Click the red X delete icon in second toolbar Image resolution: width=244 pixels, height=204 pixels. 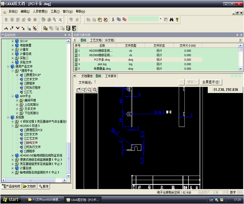(x=35, y=28)
